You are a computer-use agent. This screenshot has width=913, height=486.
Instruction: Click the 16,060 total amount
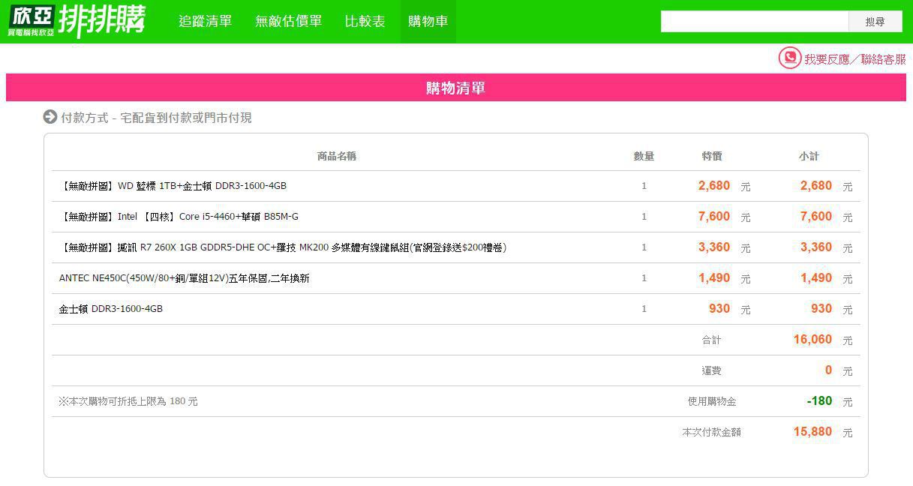[812, 340]
